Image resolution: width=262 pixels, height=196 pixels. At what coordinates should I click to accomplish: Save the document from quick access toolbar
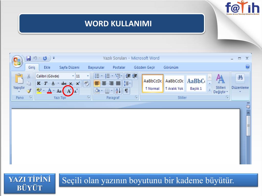point(29,58)
